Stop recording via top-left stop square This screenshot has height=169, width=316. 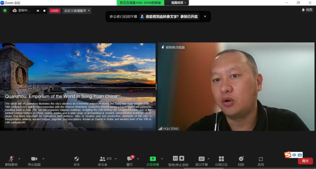click(44, 10)
